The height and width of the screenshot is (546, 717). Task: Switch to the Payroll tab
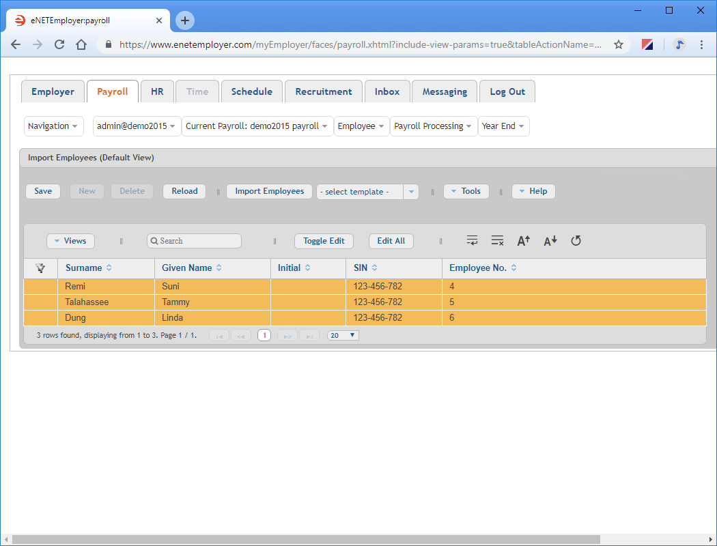(113, 91)
